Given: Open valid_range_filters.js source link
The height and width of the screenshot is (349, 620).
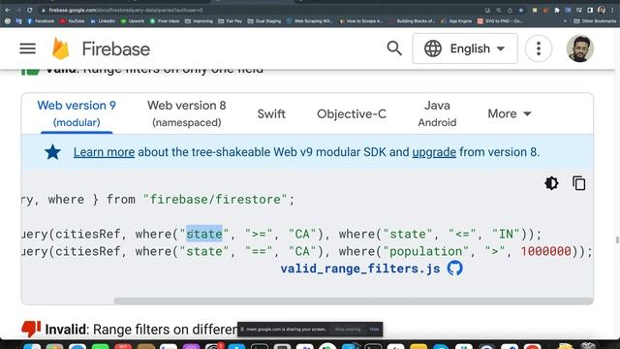Looking at the screenshot, I should pos(360,269).
